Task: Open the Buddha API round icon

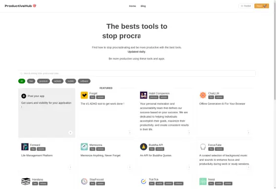Action: (x=143, y=147)
